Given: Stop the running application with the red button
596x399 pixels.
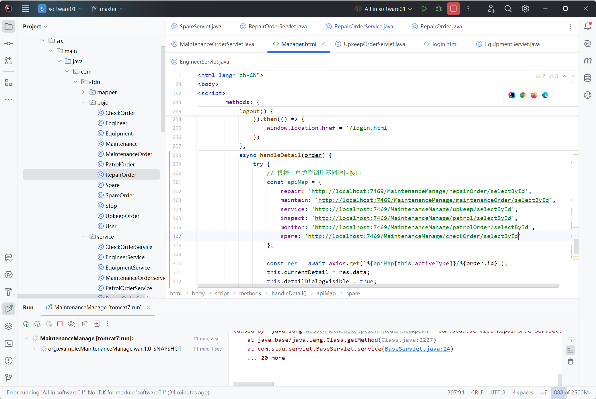Looking at the screenshot, I should [x=453, y=9].
